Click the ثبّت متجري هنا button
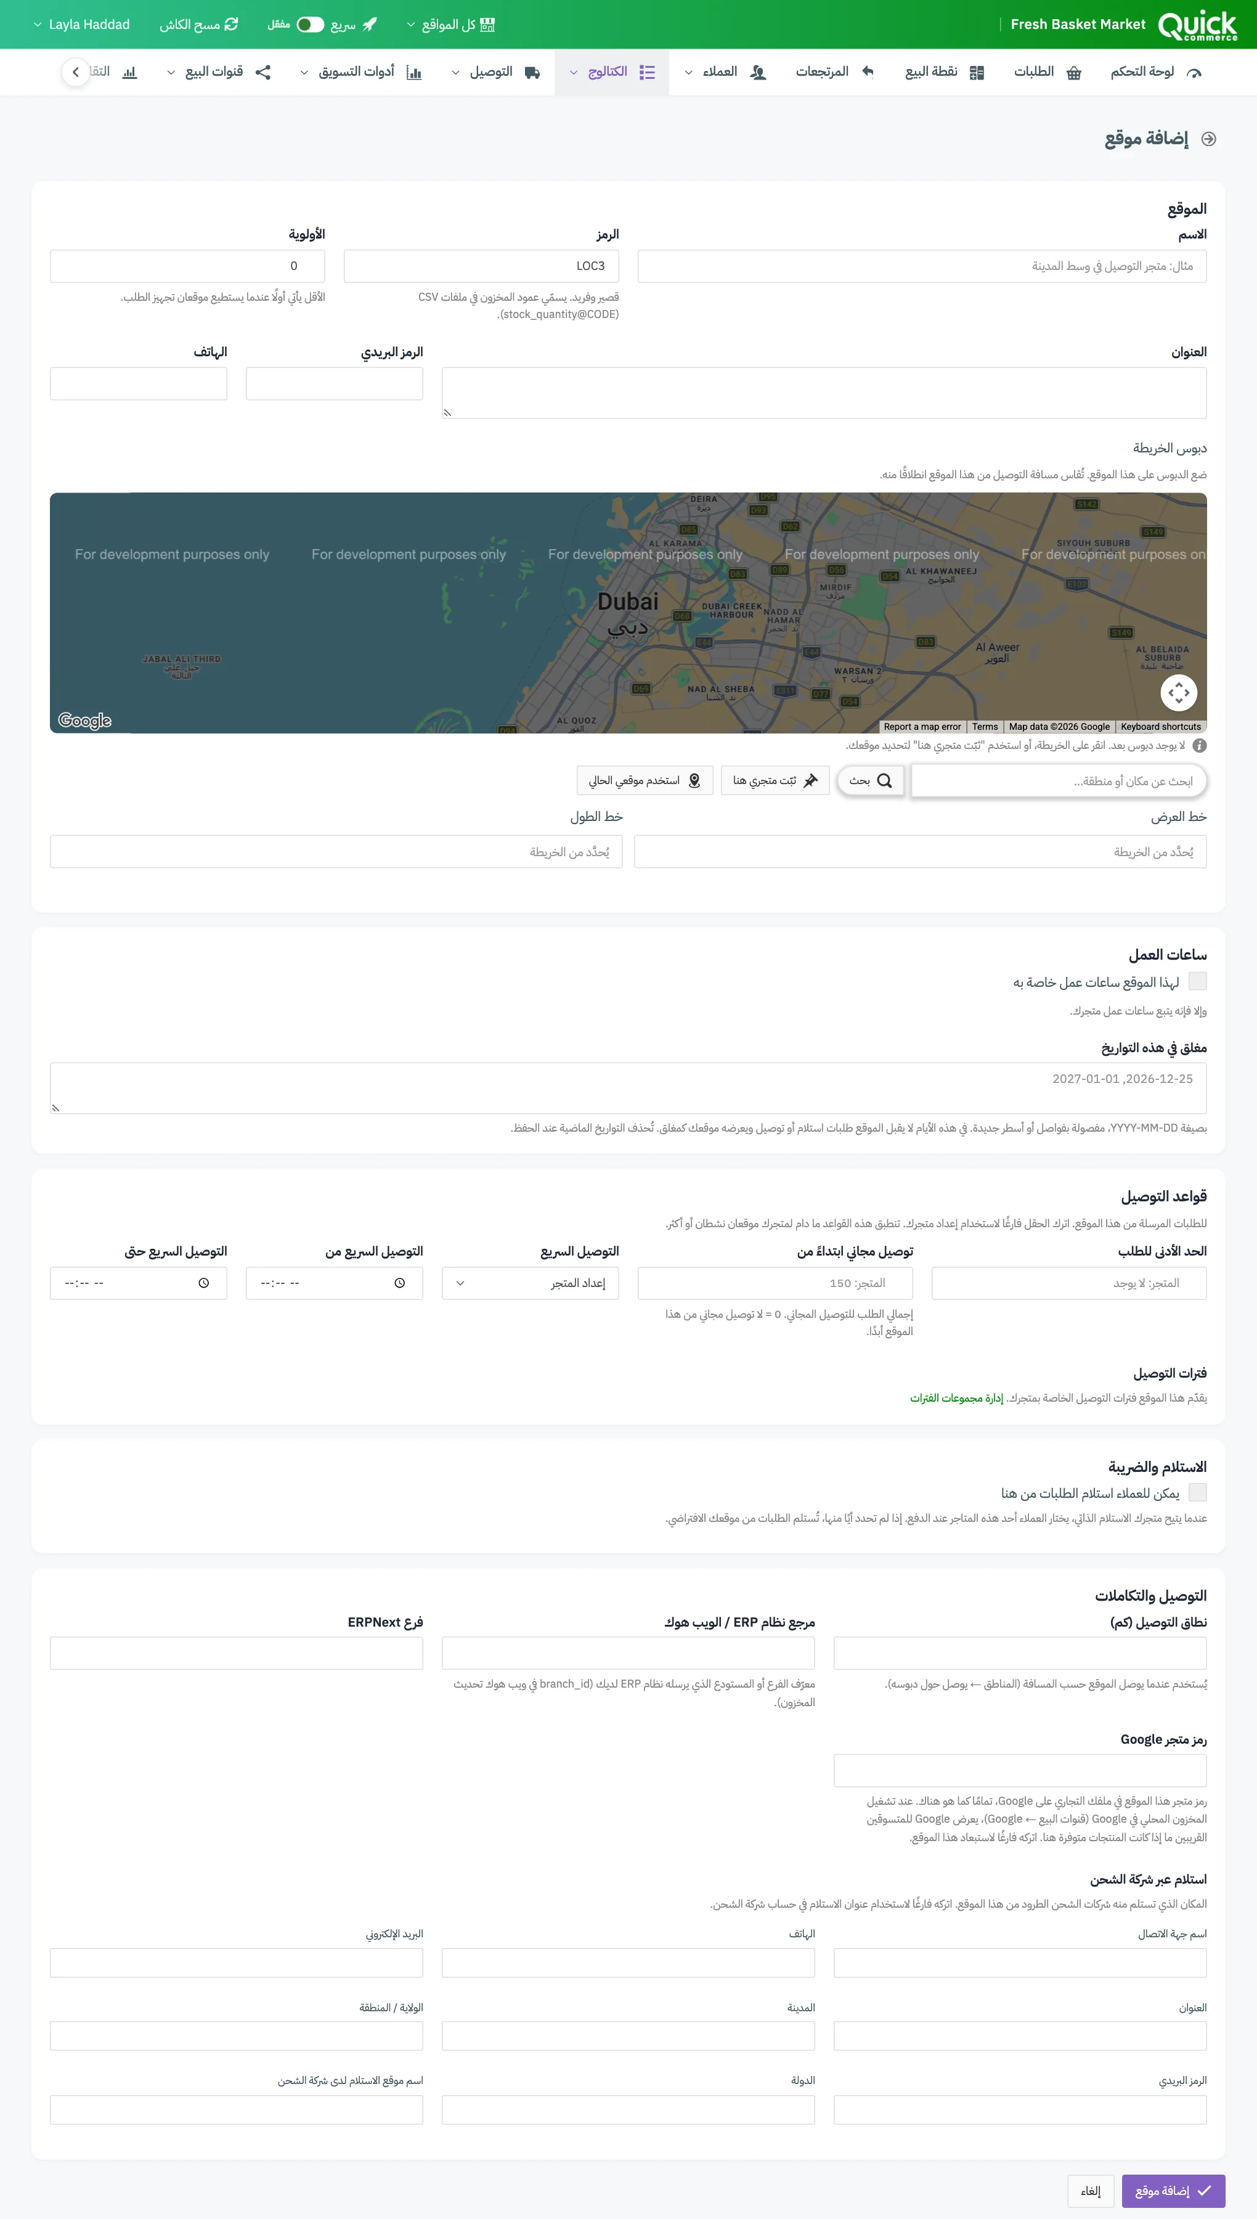 pos(775,780)
